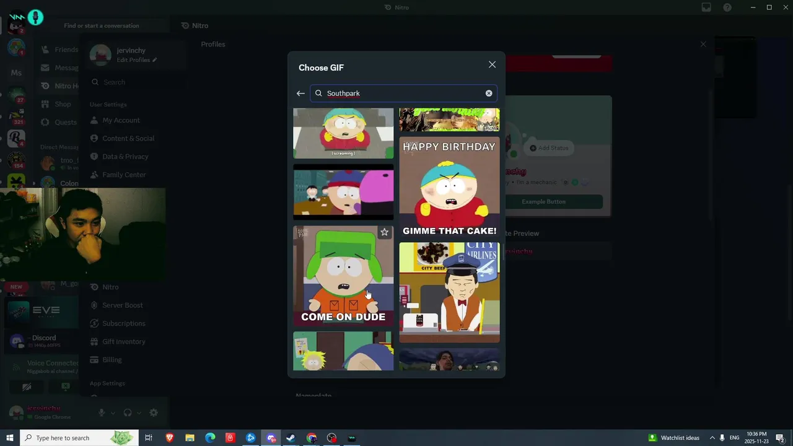Image resolution: width=793 pixels, height=446 pixels.
Task: Select the City Airlines clerk GIF
Action: [449, 292]
